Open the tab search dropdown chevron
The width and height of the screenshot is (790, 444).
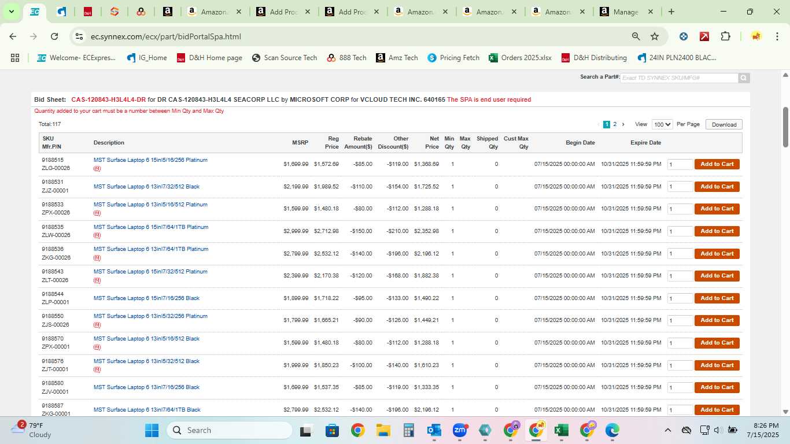pos(11,12)
